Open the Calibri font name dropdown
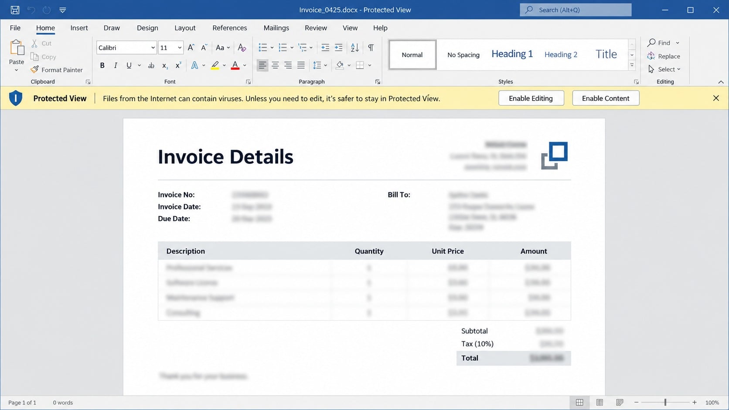Viewport: 729px width, 410px height. [x=153, y=47]
